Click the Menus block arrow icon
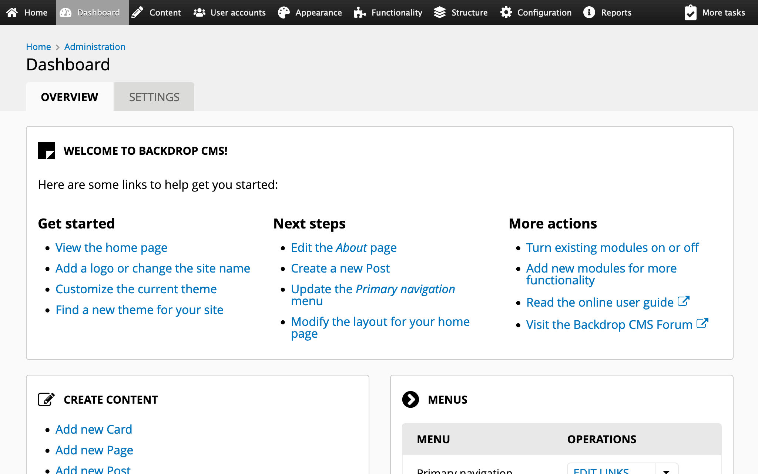This screenshot has width=758, height=474. (x=410, y=400)
